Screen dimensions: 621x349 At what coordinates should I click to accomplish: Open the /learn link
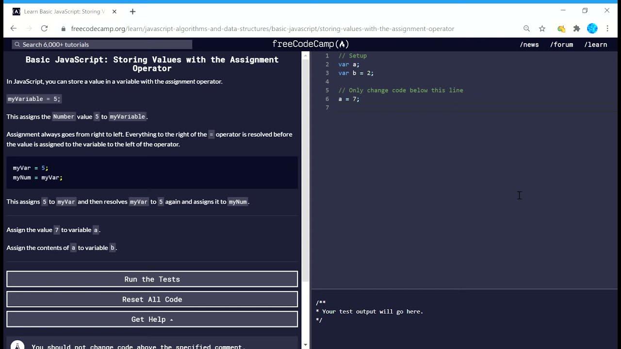tap(596, 44)
